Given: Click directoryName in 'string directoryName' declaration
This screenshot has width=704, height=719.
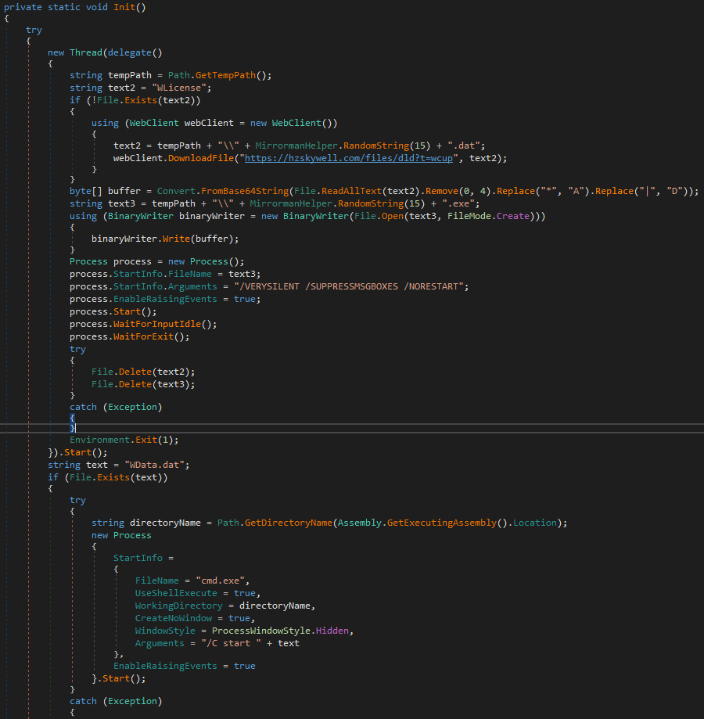Looking at the screenshot, I should coord(165,523).
